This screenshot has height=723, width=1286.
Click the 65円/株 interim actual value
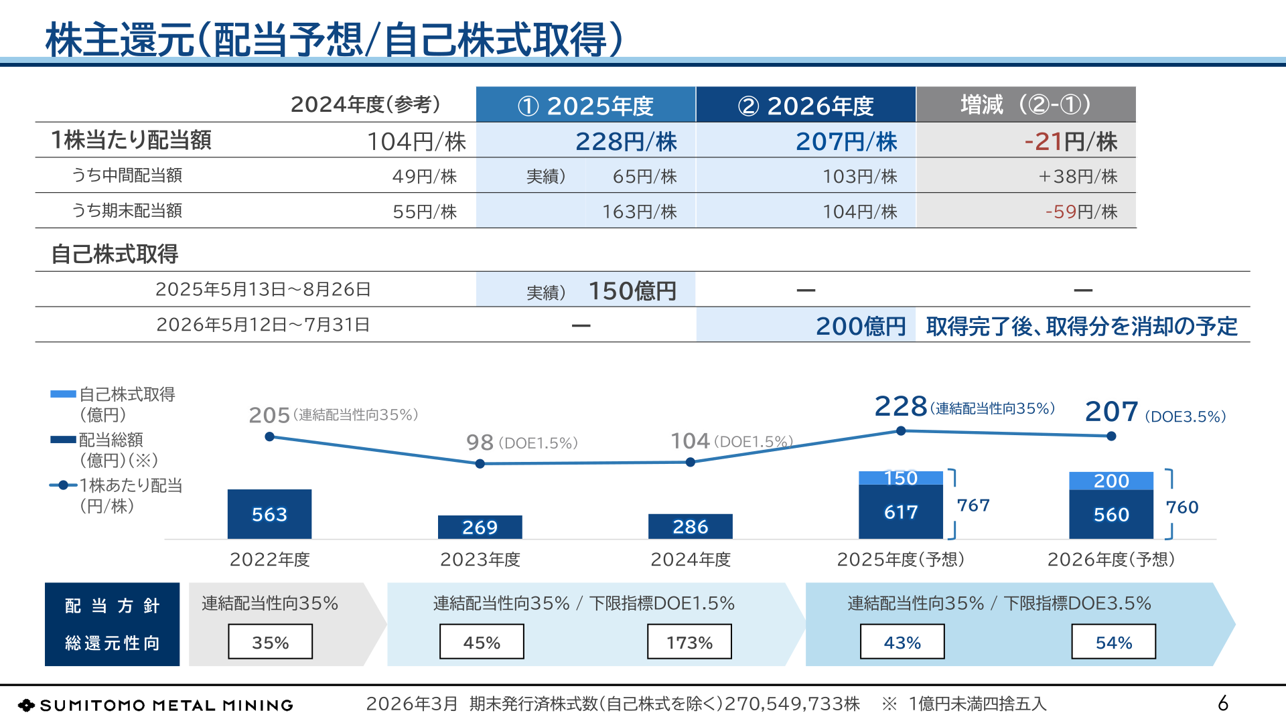point(645,176)
